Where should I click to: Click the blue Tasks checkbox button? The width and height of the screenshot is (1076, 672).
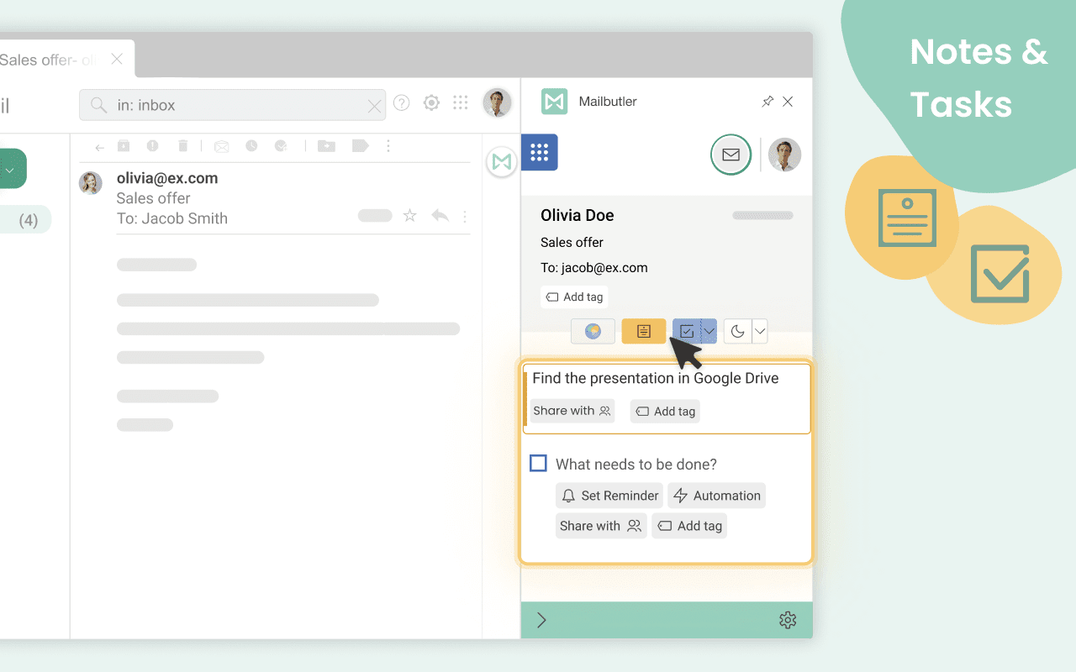tap(686, 332)
